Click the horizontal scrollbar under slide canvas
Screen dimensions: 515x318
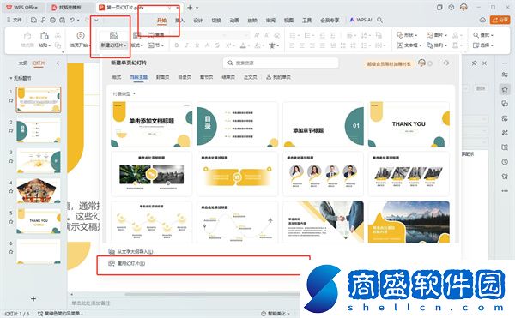point(212,294)
